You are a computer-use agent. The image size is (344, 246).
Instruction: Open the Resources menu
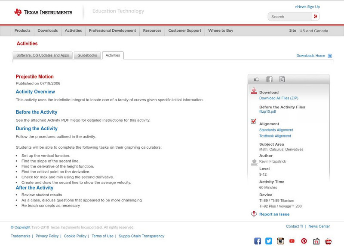(152, 30)
